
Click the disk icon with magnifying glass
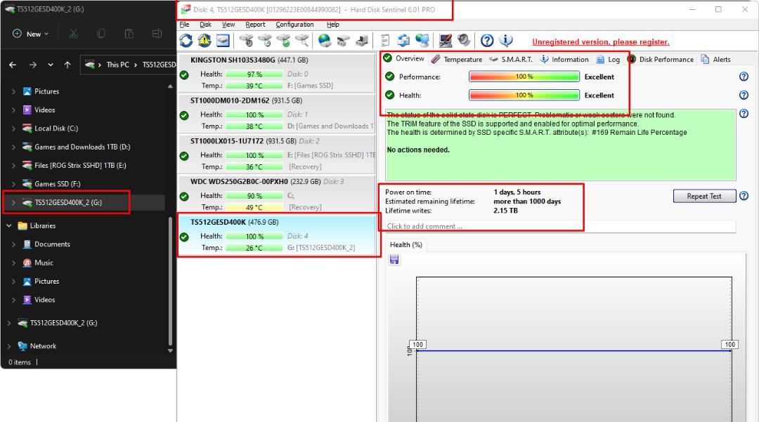302,41
